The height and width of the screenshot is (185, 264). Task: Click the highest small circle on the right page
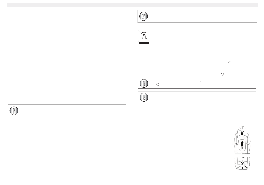tap(230, 63)
